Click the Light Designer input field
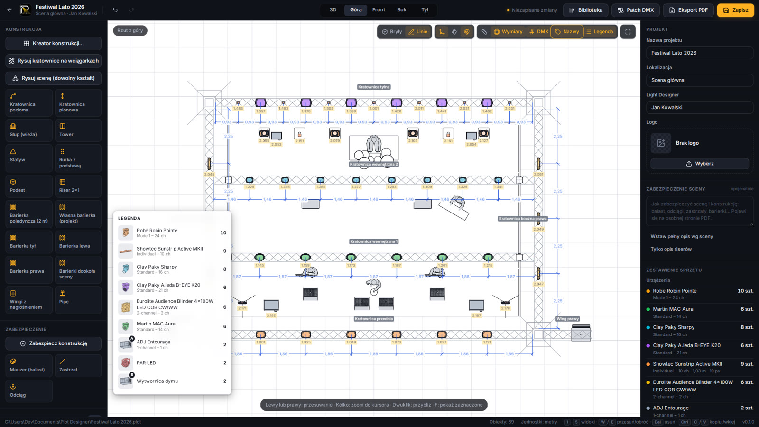 click(x=700, y=107)
